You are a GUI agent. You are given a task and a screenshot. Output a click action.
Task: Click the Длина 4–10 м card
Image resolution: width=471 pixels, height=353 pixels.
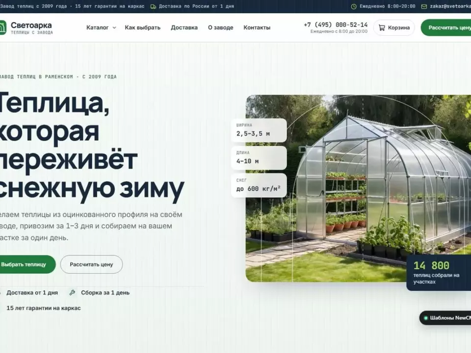[259, 158]
